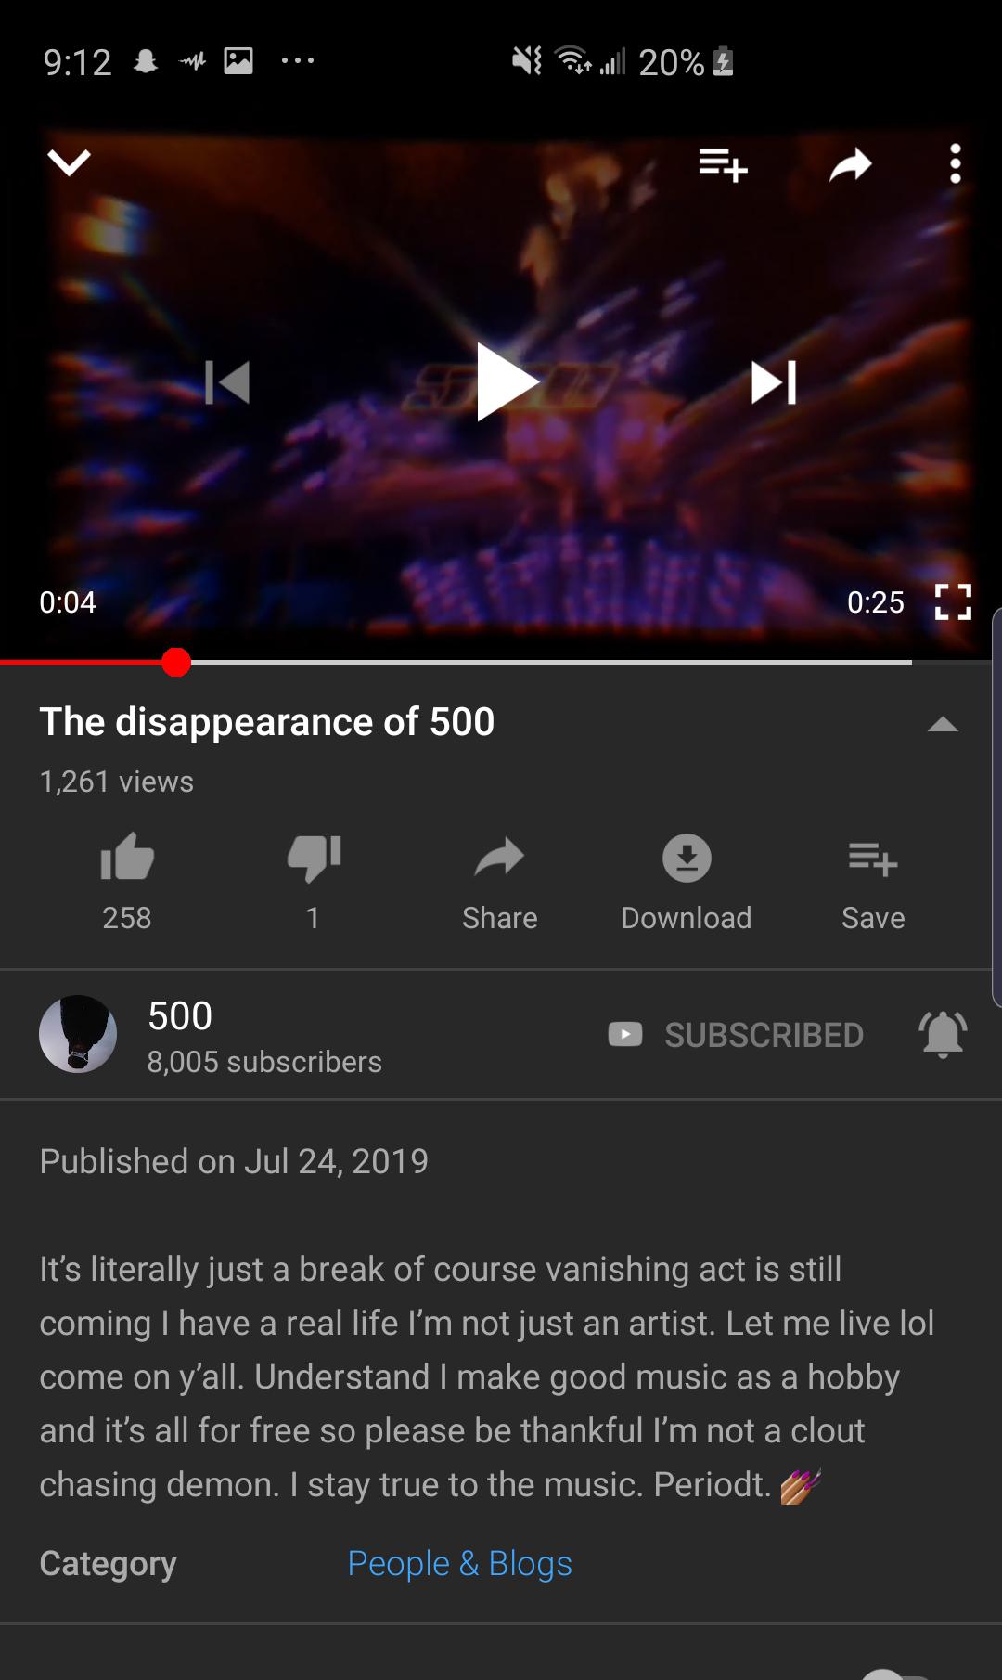The height and width of the screenshot is (1680, 1002).
Task: Collapse the video description with the arrow
Action: pyautogui.click(x=943, y=724)
